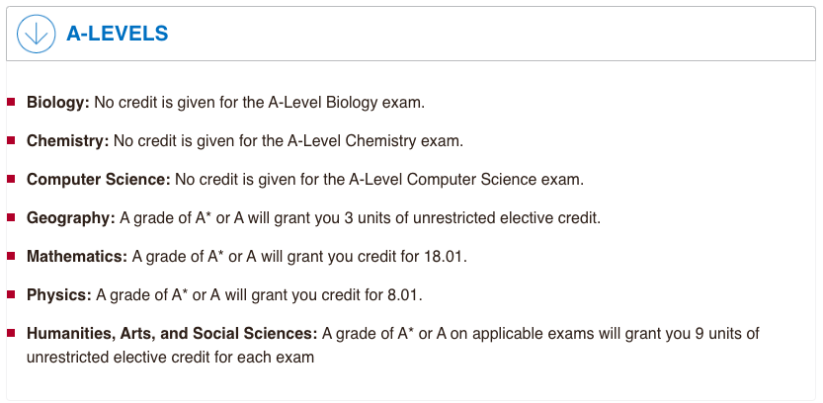
Task: Click the bold Biology label
Action: [58, 103]
